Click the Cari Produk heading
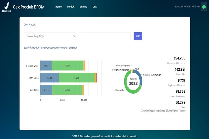Image resolution: width=209 pixels, height=139 pixels. coord(30,25)
